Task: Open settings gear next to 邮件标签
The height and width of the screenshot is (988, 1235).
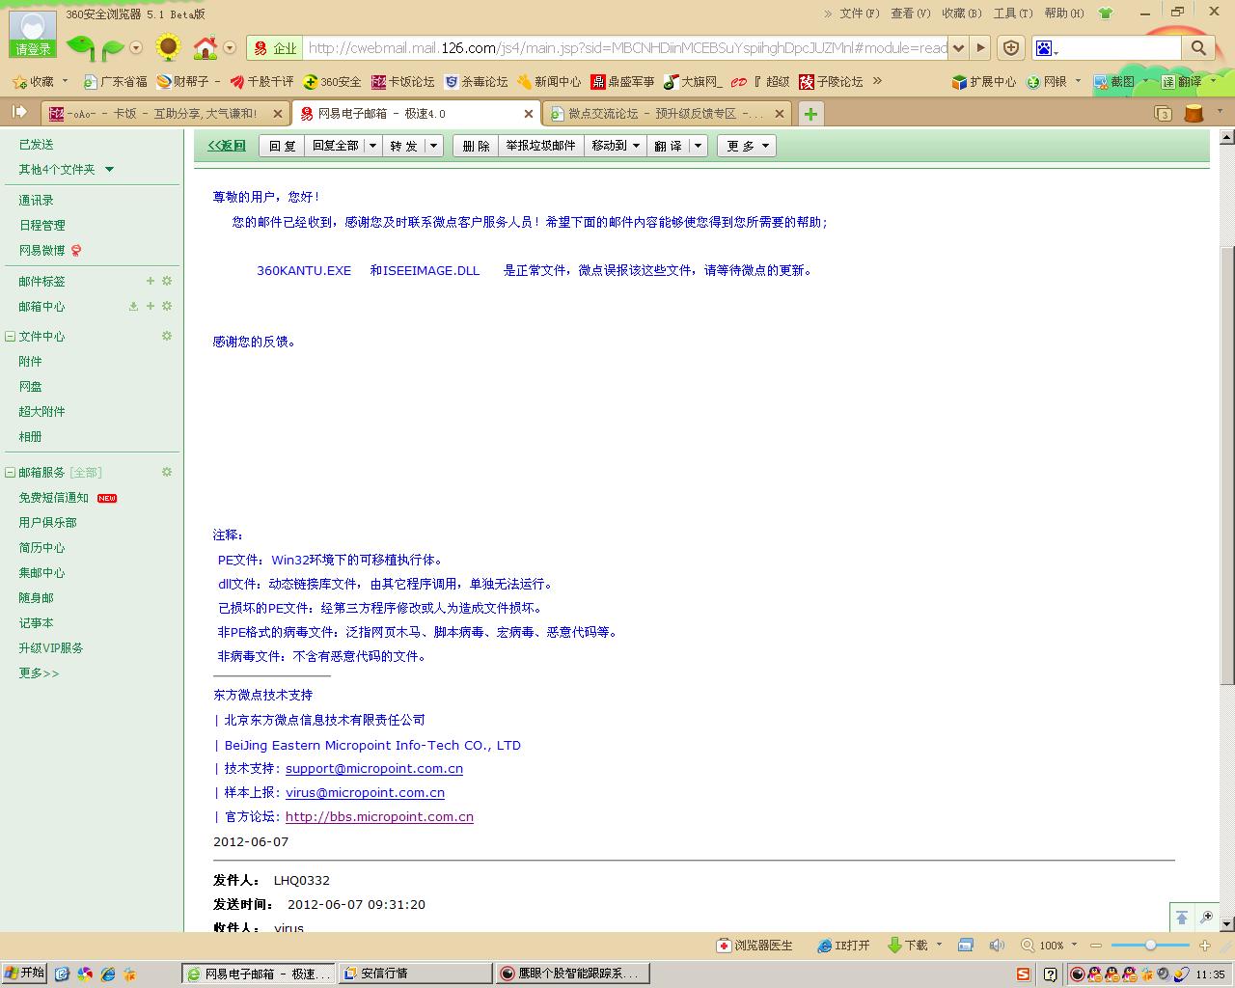Action: (167, 281)
